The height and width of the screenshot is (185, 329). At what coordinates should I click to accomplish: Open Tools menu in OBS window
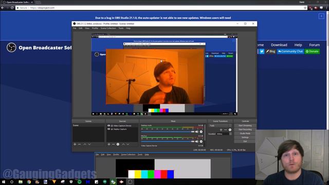pos(121,28)
